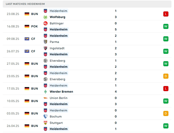
Task: Click the Stuttgart team logo
Action: tap(46, 123)
